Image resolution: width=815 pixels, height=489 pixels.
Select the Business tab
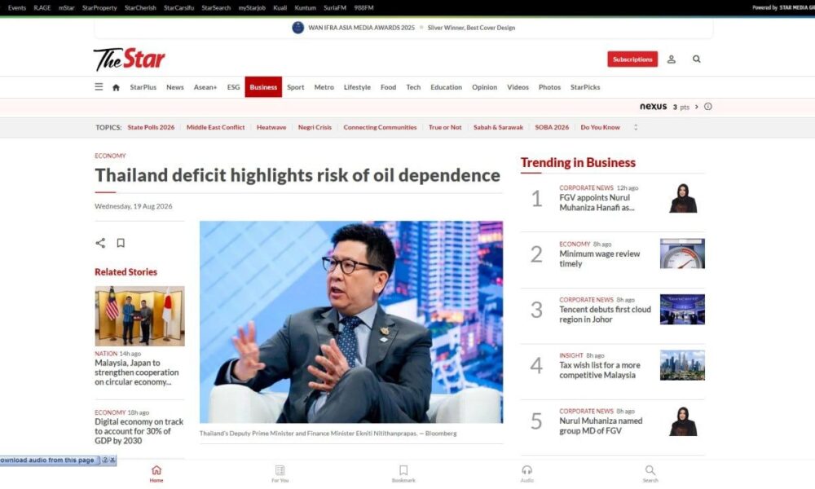tap(263, 87)
